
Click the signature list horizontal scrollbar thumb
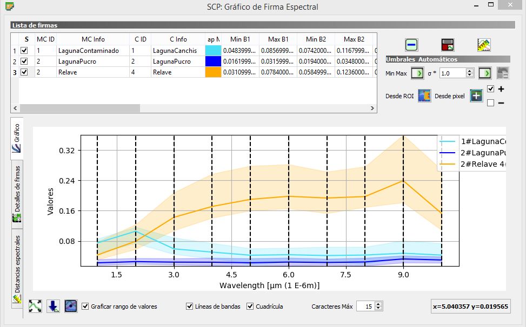pyautogui.click(x=80, y=108)
